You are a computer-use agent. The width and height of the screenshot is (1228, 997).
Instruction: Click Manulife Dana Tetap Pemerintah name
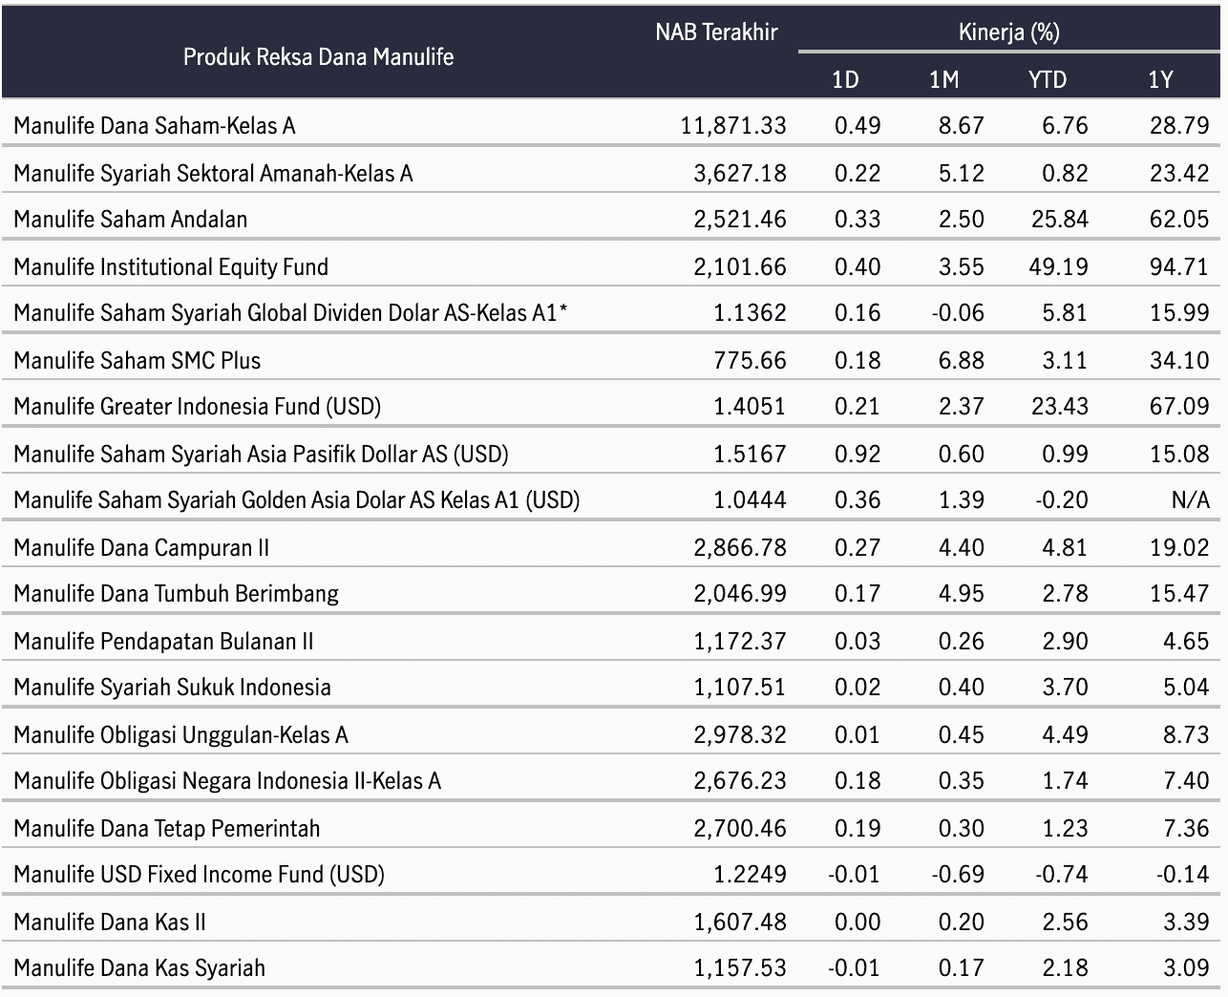click(x=167, y=828)
